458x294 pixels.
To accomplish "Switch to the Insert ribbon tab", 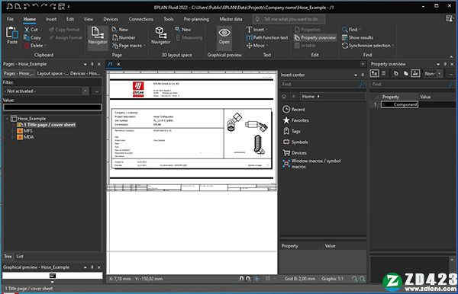I will (x=51, y=19).
